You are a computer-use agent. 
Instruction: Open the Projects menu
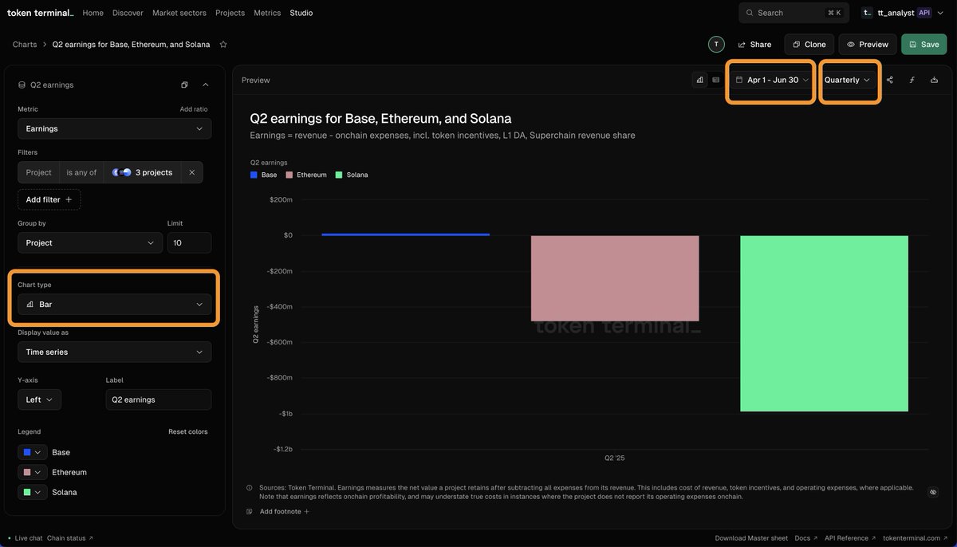[230, 13]
